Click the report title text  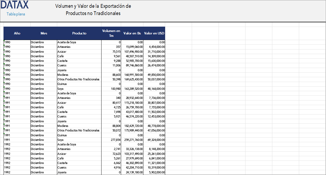click(x=93, y=9)
